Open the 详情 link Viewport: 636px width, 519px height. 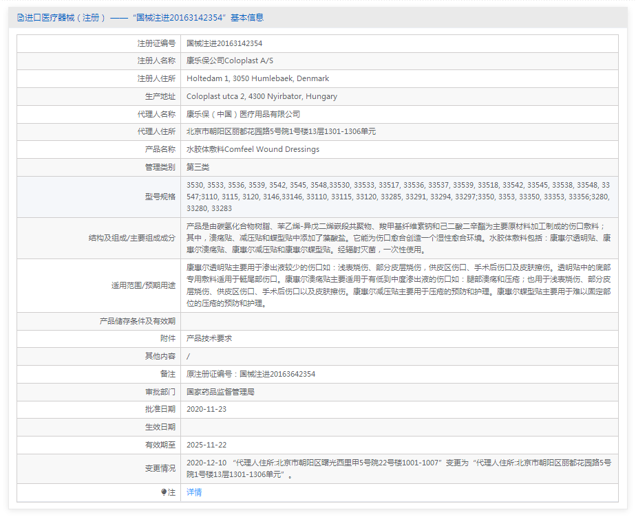click(194, 492)
